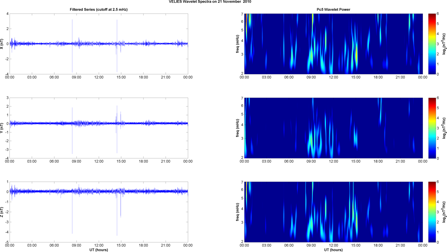Click UT (hours) label under bottom wavelet plot

coord(333,250)
